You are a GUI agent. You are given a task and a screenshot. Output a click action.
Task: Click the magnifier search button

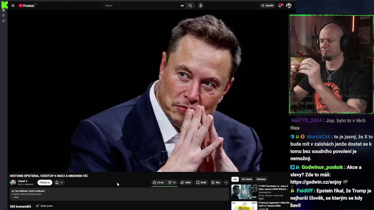pyautogui.click(x=190, y=6)
